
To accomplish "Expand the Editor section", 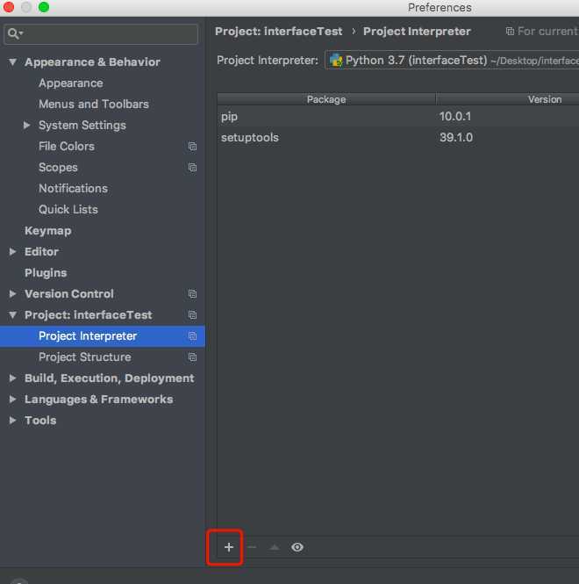I will tap(12, 252).
